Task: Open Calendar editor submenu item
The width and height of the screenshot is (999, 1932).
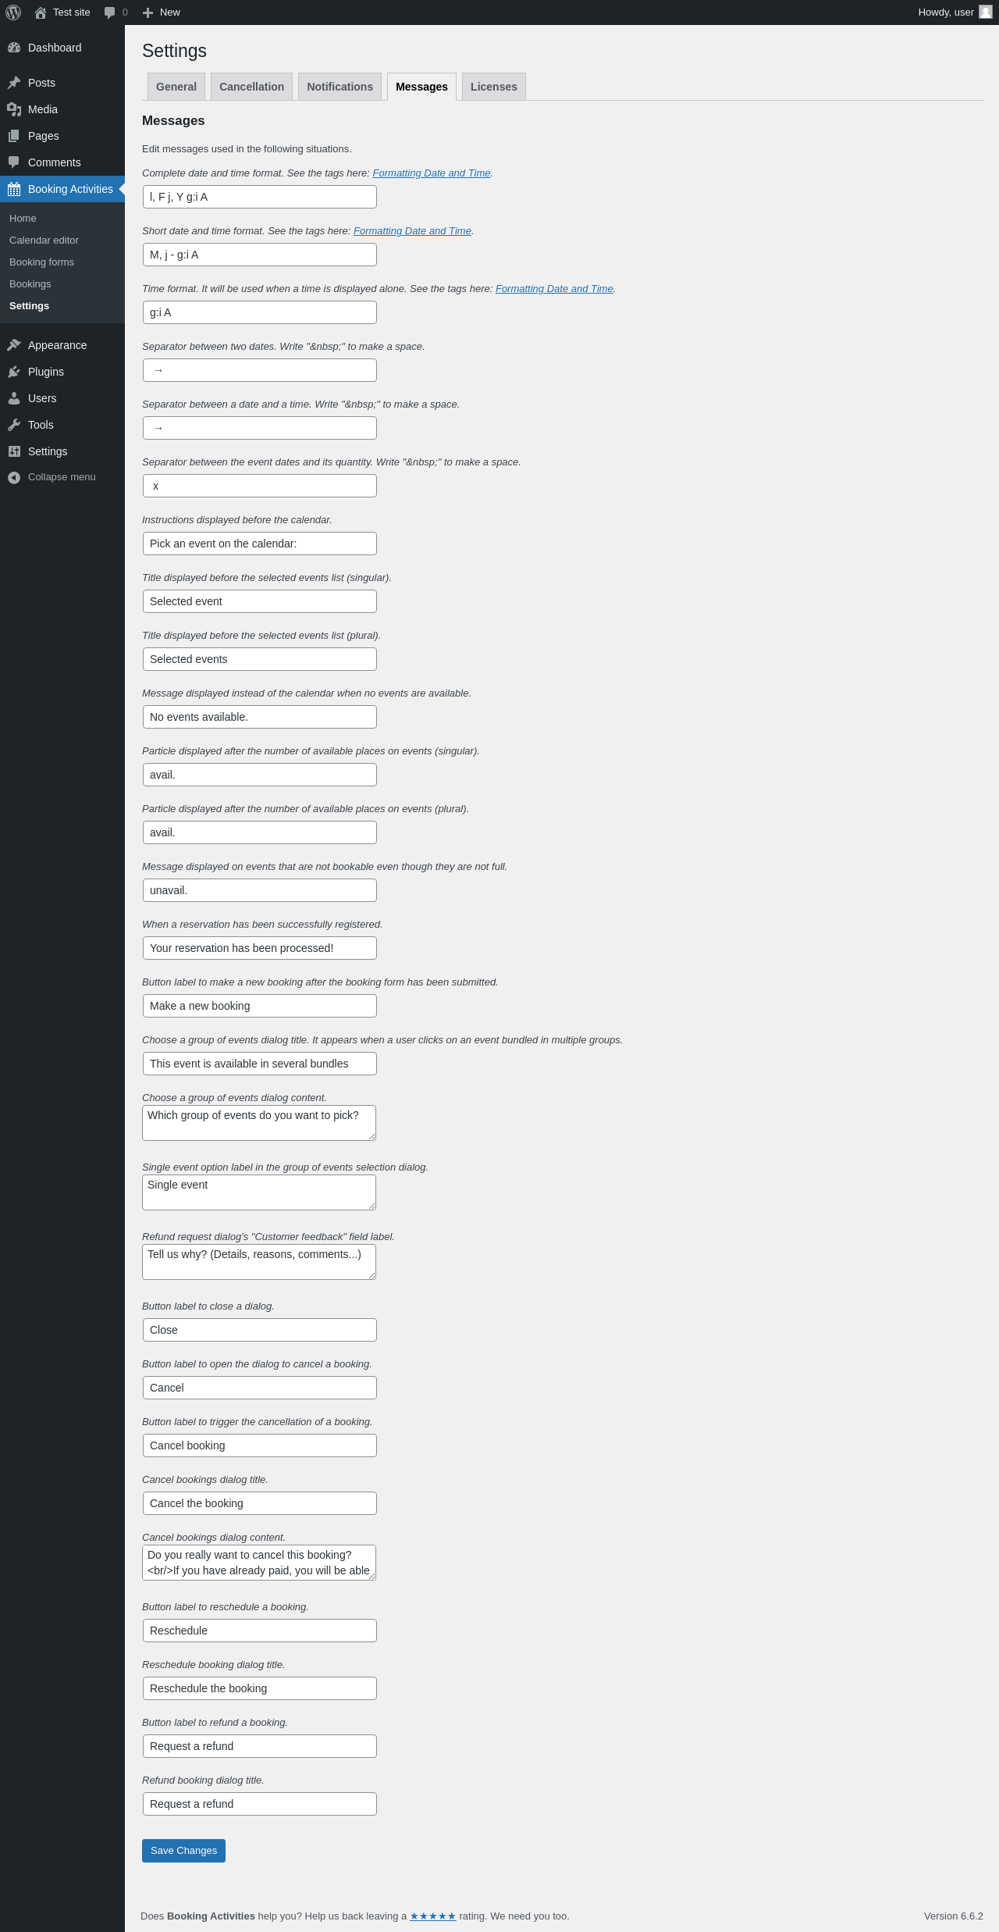Action: 44,241
